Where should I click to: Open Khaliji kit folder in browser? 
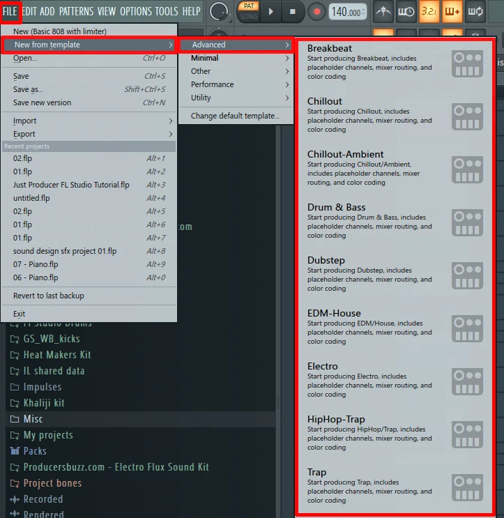pyautogui.click(x=140, y=403)
